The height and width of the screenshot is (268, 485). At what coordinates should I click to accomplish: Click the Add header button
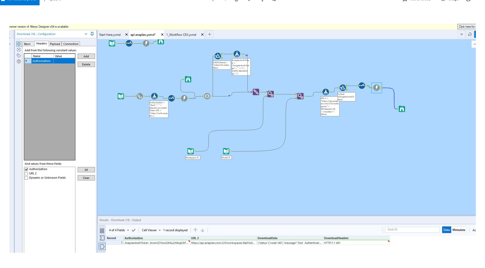(x=86, y=56)
